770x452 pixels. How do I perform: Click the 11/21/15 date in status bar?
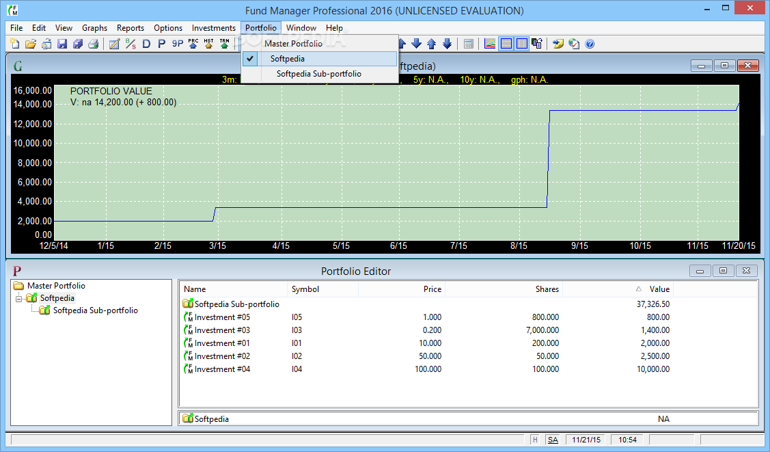coord(586,440)
